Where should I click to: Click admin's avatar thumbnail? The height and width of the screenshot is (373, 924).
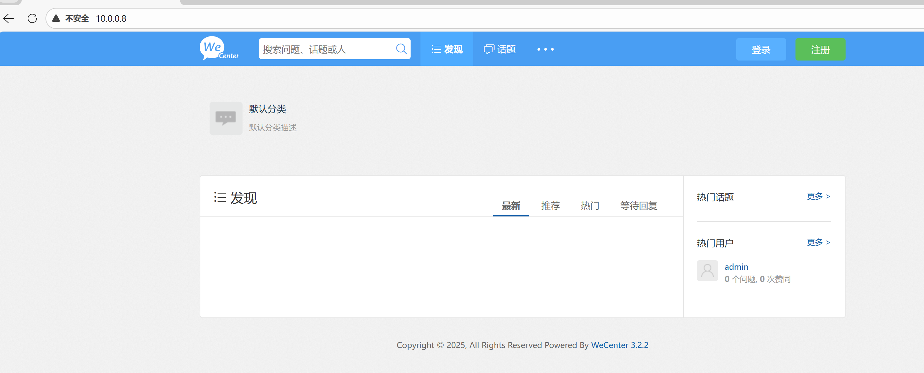click(707, 271)
